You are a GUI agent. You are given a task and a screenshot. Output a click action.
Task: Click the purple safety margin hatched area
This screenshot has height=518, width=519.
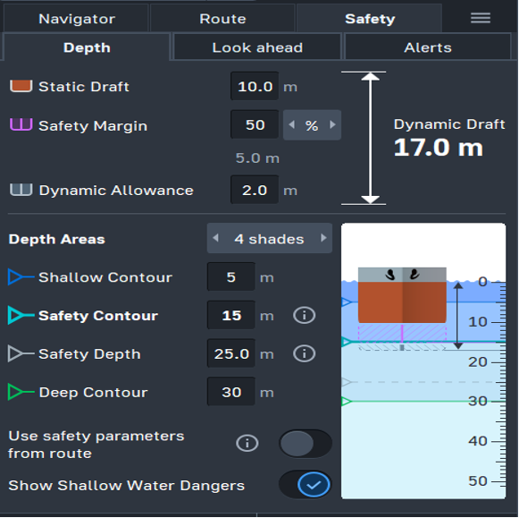tap(402, 333)
